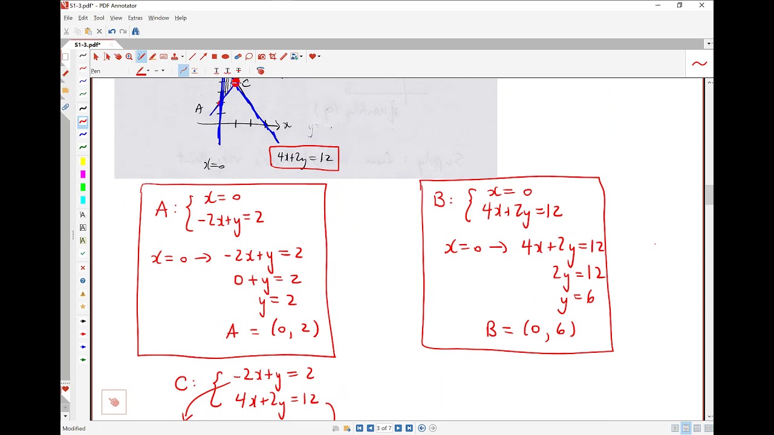Click the Insert Image tool
This screenshot has height=435, width=774.
click(x=294, y=56)
